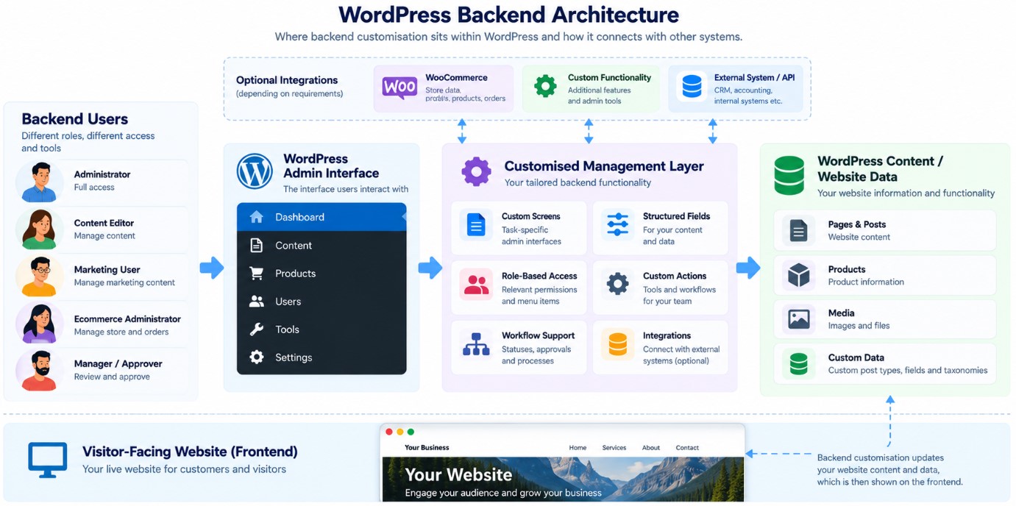Click the Ecommerce Administrator avatar
This screenshot has width=1016, height=506.
pos(39,323)
